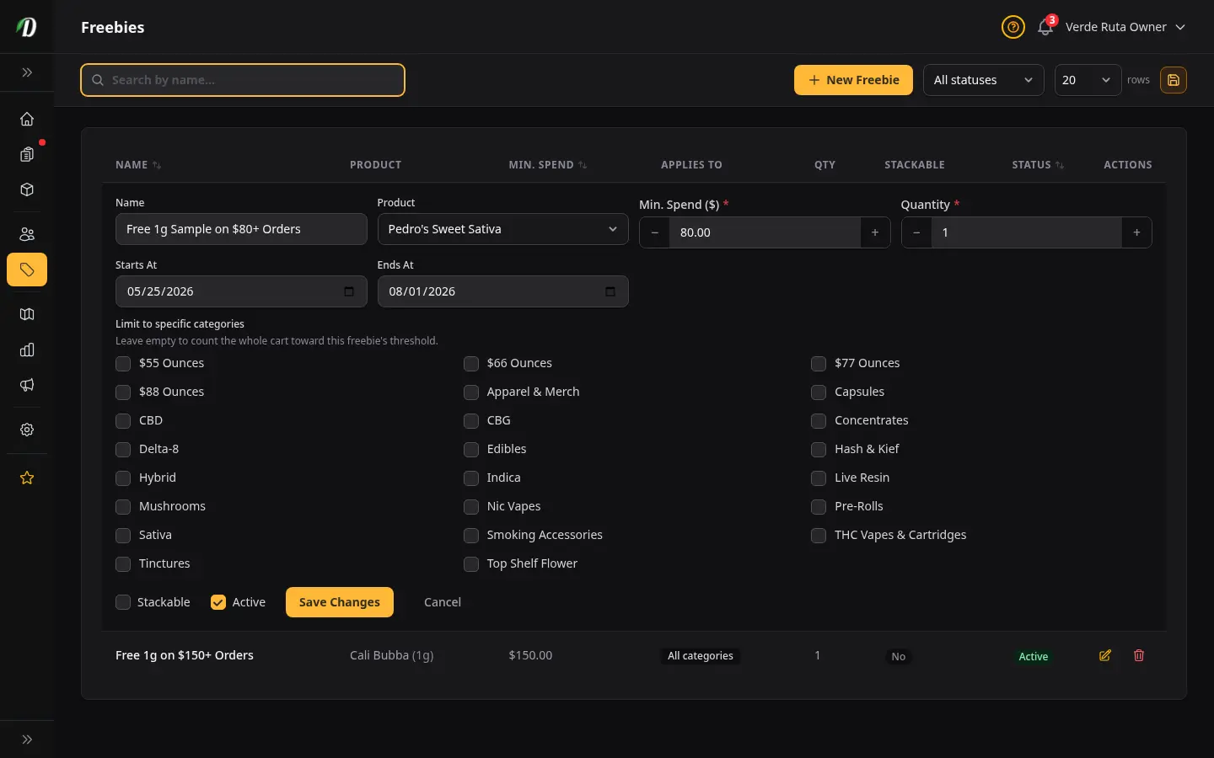Click the Ends At date 08/01/2026 field
The width and height of the screenshot is (1214, 758).
point(502,291)
